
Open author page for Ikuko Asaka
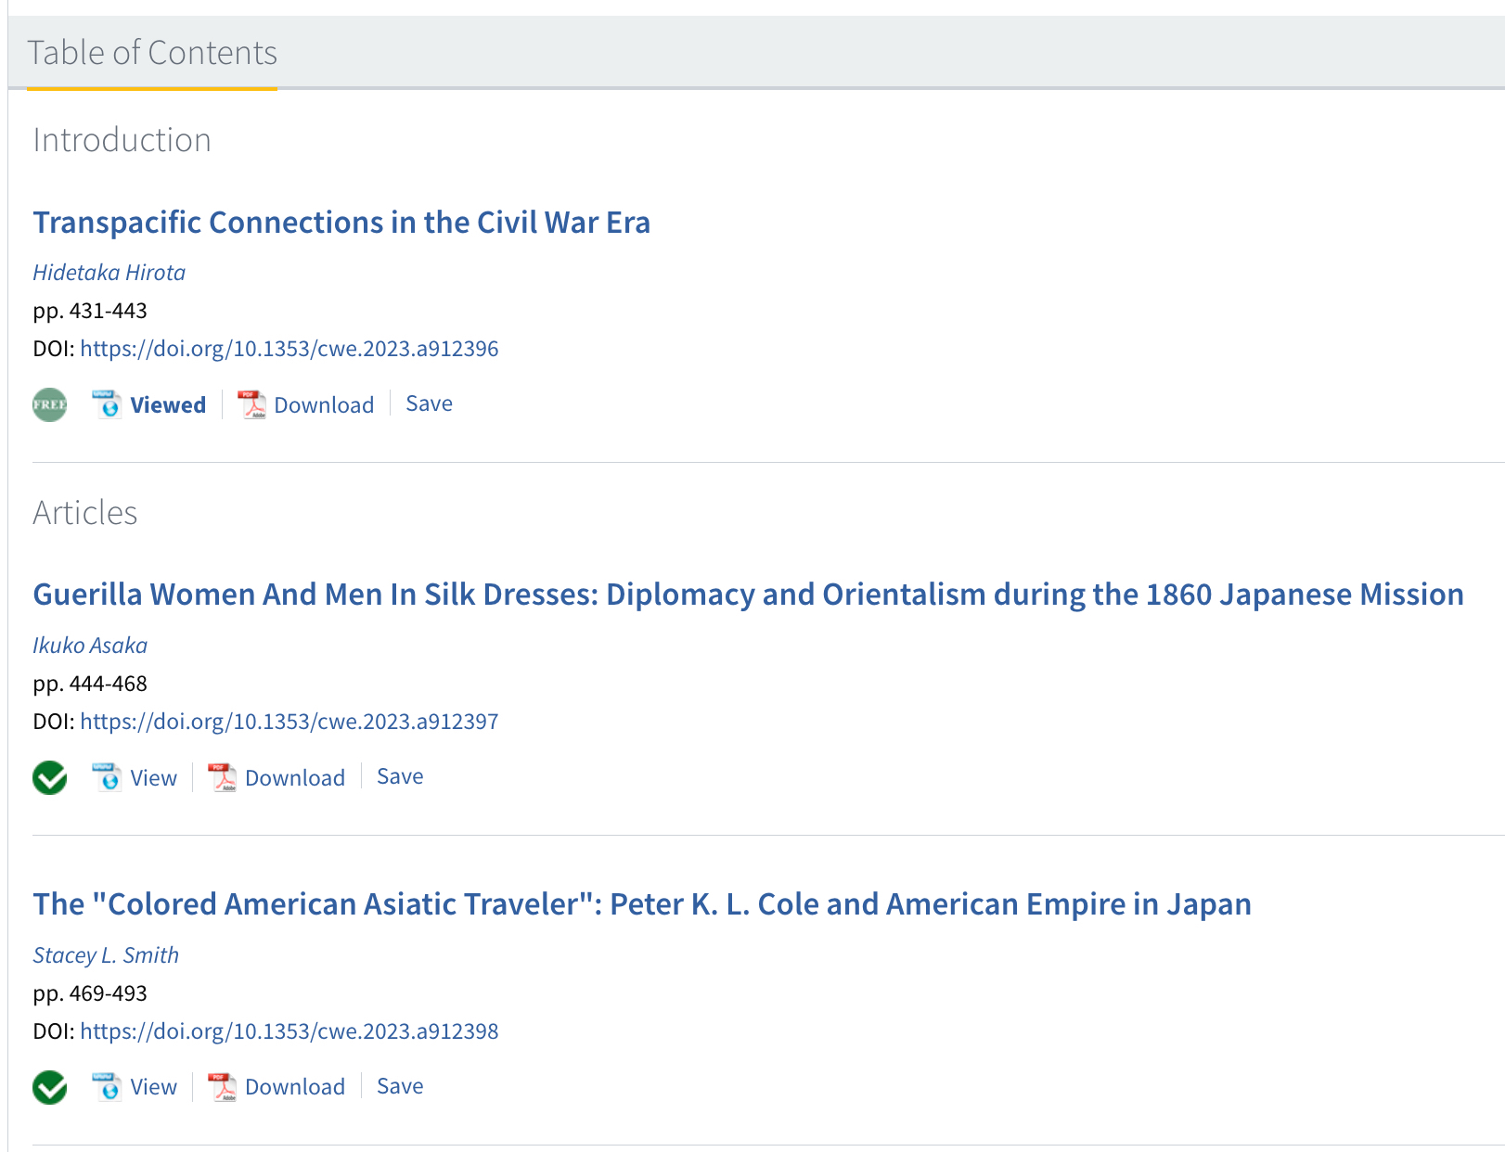[90, 646]
